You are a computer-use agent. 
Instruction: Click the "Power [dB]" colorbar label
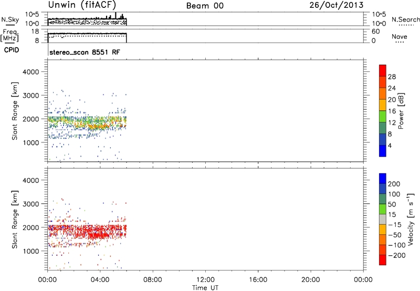pos(401,111)
